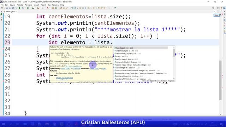Select the Main1.java editor tab
The width and height of the screenshot is (226, 127).
[x=10, y=12]
